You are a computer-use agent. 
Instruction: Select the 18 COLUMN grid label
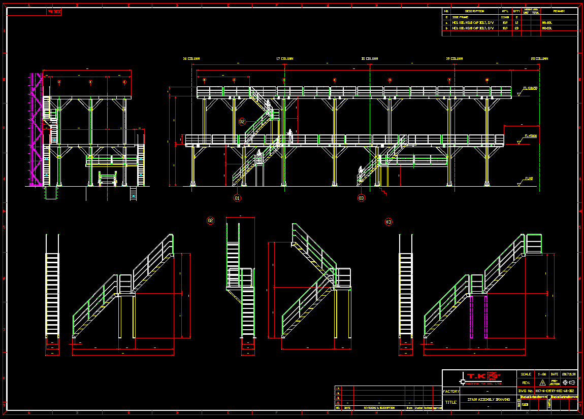tap(370, 59)
